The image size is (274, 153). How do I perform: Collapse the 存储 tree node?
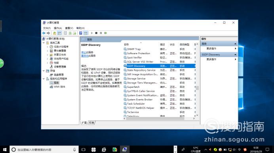tap(44, 71)
